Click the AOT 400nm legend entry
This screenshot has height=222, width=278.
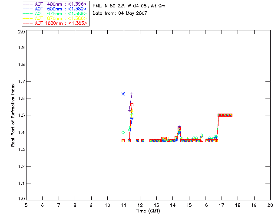point(55,4)
